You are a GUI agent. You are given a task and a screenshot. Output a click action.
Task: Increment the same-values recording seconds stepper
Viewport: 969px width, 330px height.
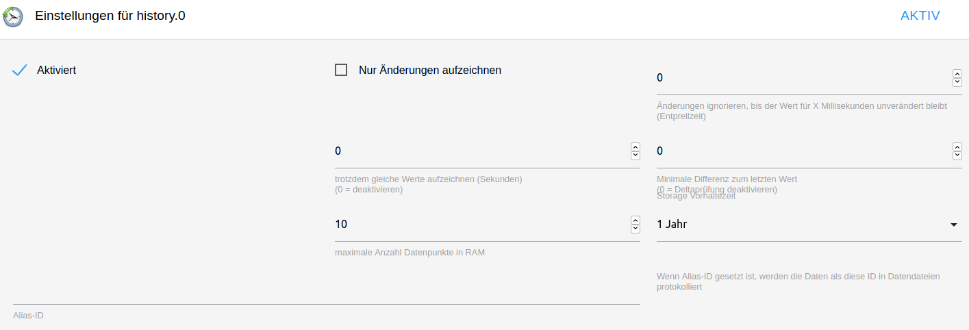click(x=635, y=147)
